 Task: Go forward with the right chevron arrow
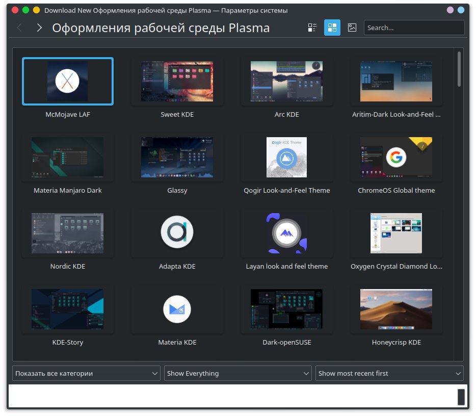click(x=39, y=28)
